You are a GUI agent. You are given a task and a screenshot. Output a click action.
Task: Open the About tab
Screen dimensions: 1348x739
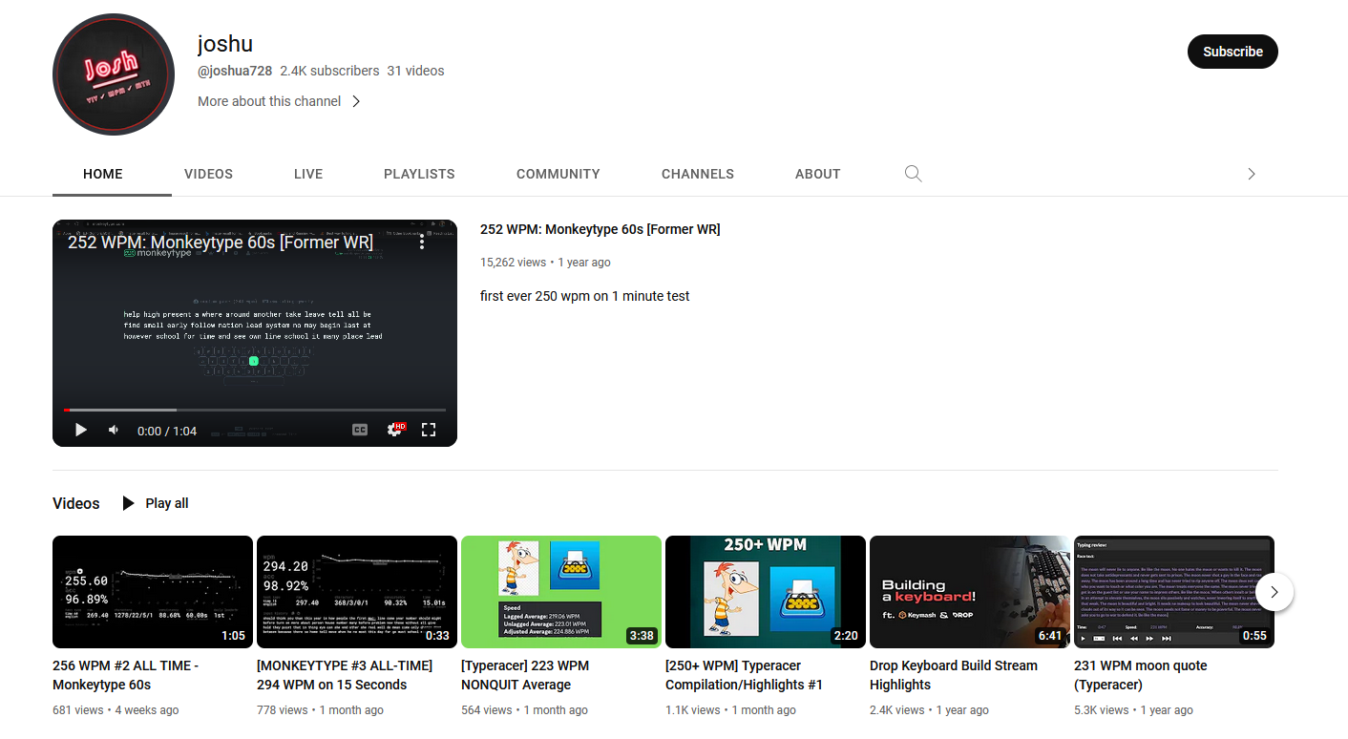(818, 174)
